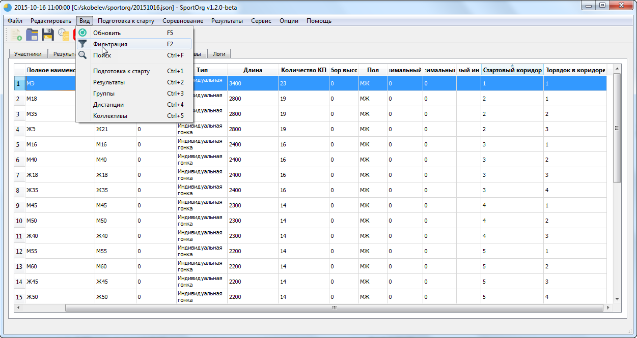Choose Группы in the Вид menu
Viewport: 637px width, 338px height.
click(x=134, y=94)
